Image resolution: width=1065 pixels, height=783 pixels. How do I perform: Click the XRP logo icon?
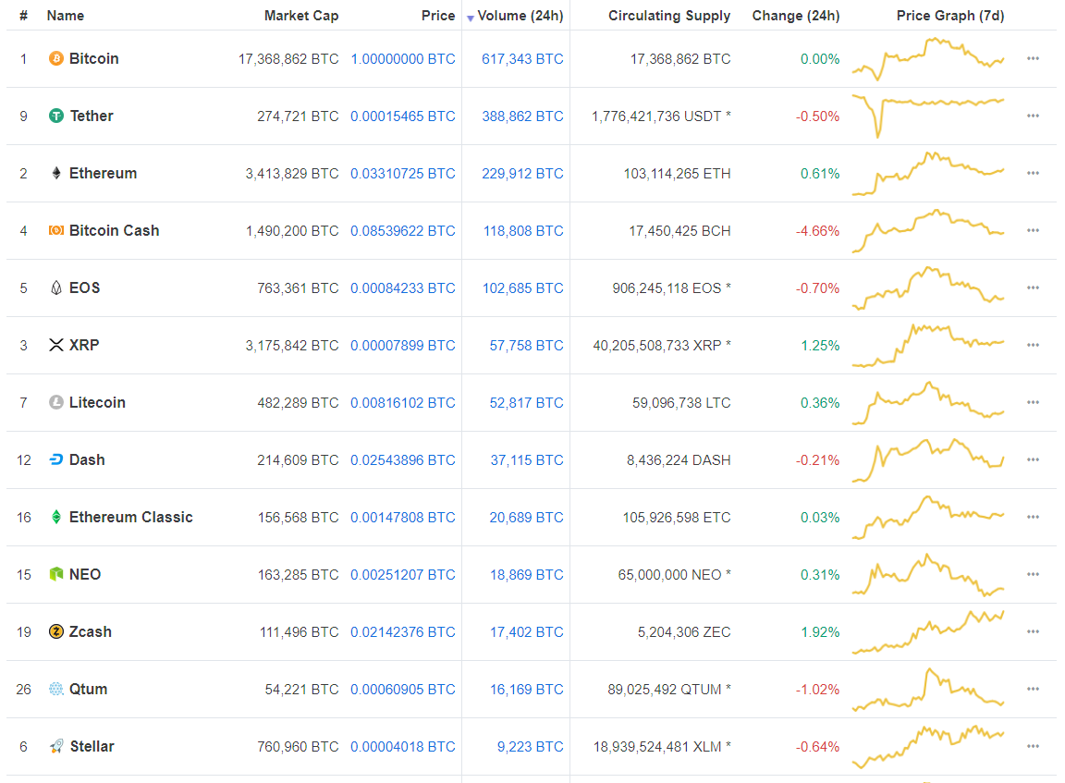coord(56,345)
